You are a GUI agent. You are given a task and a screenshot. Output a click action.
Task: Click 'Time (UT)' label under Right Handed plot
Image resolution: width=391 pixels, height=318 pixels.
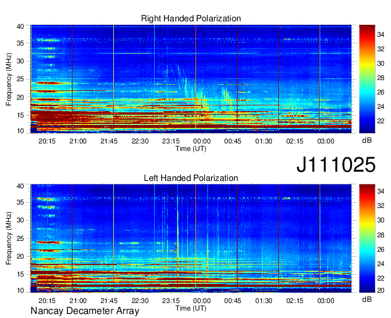191,149
